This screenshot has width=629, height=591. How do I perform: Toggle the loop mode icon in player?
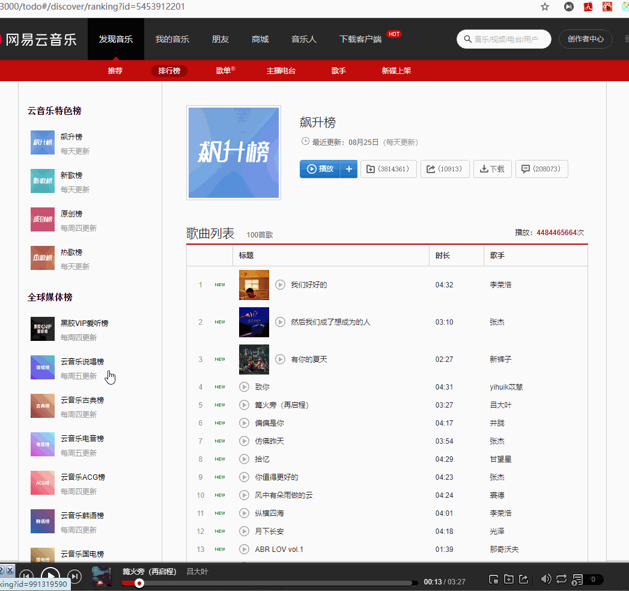pos(561,579)
